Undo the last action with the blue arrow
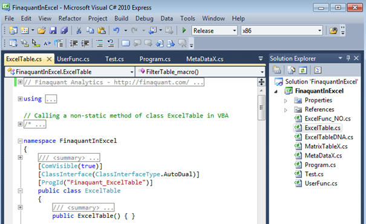Image resolution: width=366 pixels, height=224 pixels. point(116,30)
